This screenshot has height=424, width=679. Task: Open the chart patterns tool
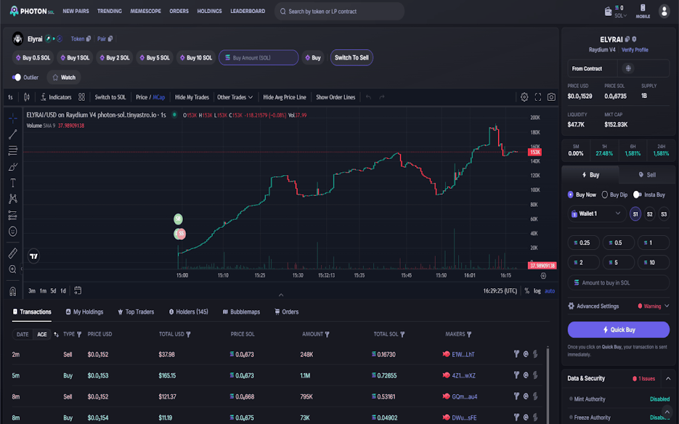tap(13, 199)
